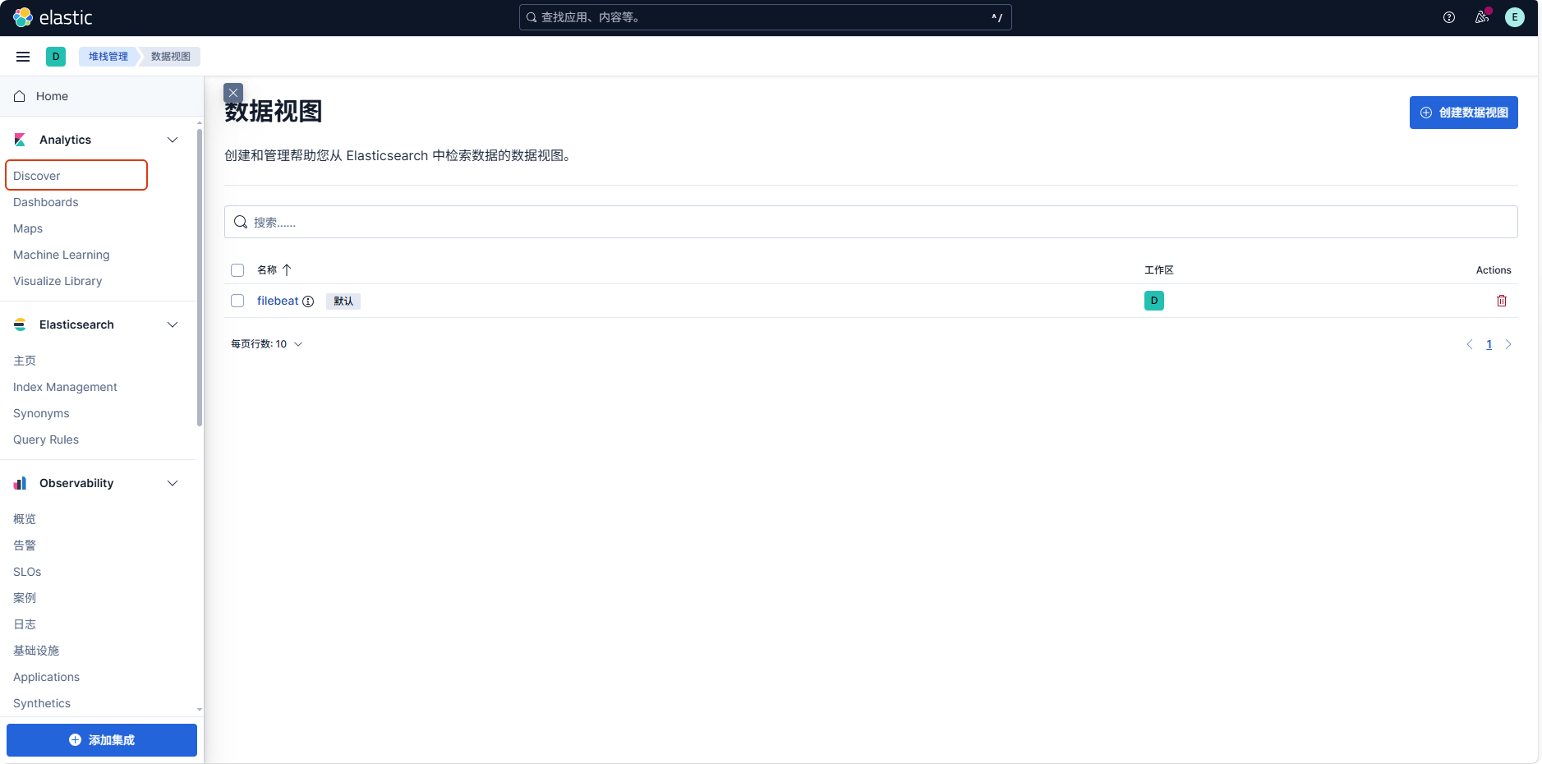Image resolution: width=1542 pixels, height=764 pixels.
Task: Go to next page arrow
Action: click(1508, 344)
